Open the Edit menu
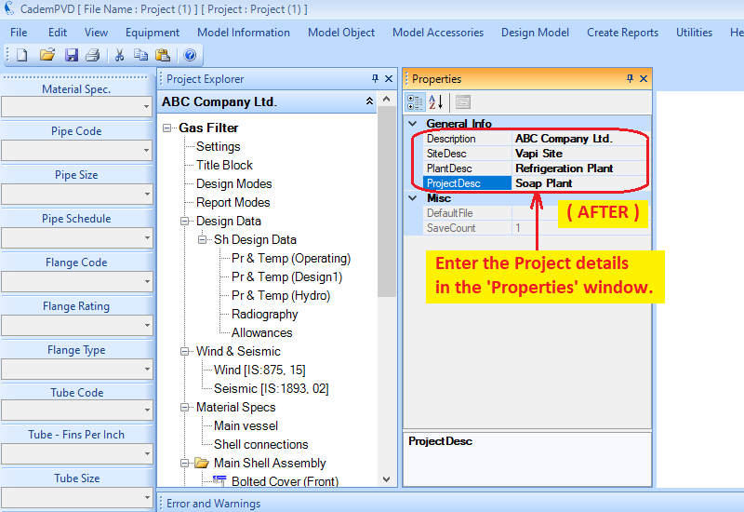 (x=58, y=33)
